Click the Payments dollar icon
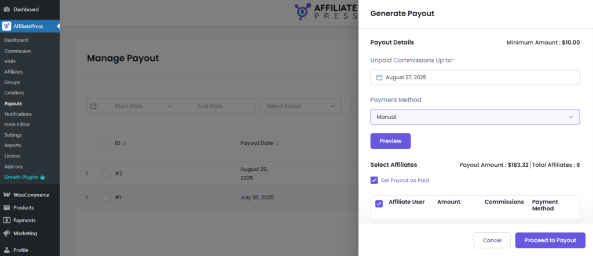593x256 pixels. 6,221
